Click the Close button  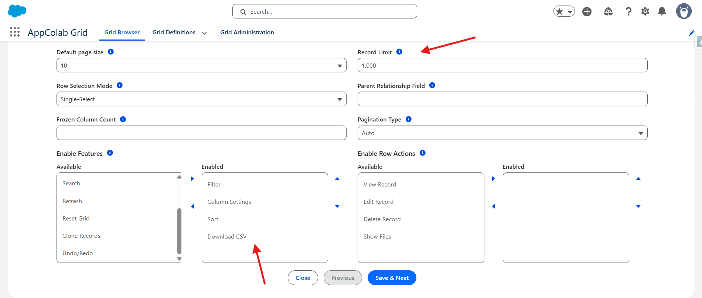click(x=303, y=278)
